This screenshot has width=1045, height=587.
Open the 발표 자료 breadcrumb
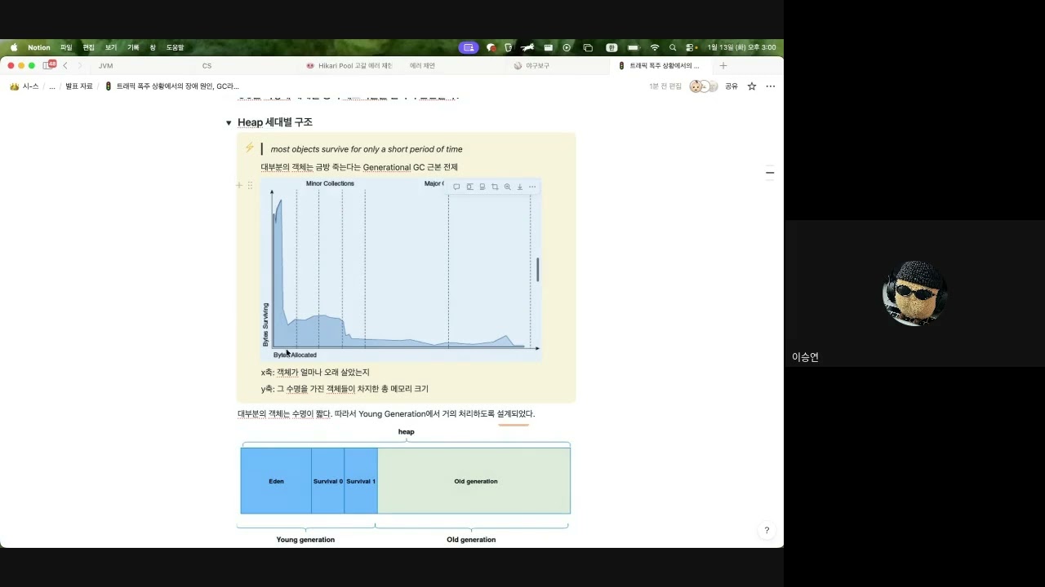click(x=79, y=86)
